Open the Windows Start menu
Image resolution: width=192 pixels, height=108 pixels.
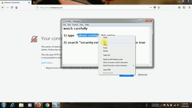coord(4,105)
